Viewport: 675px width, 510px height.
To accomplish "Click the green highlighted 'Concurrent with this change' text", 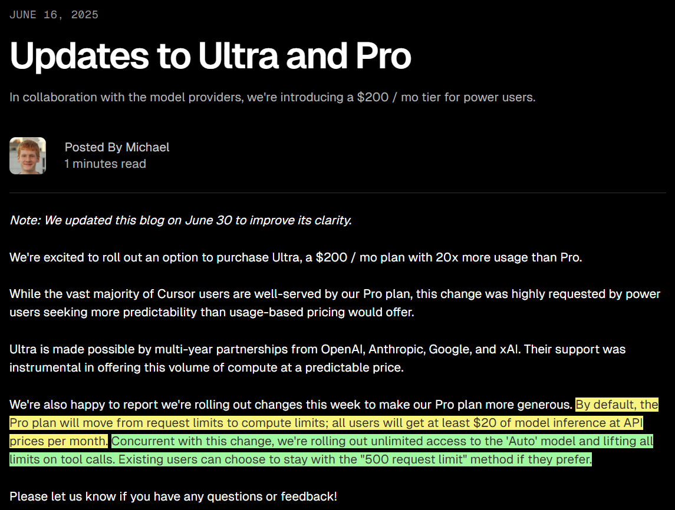I will [x=193, y=441].
